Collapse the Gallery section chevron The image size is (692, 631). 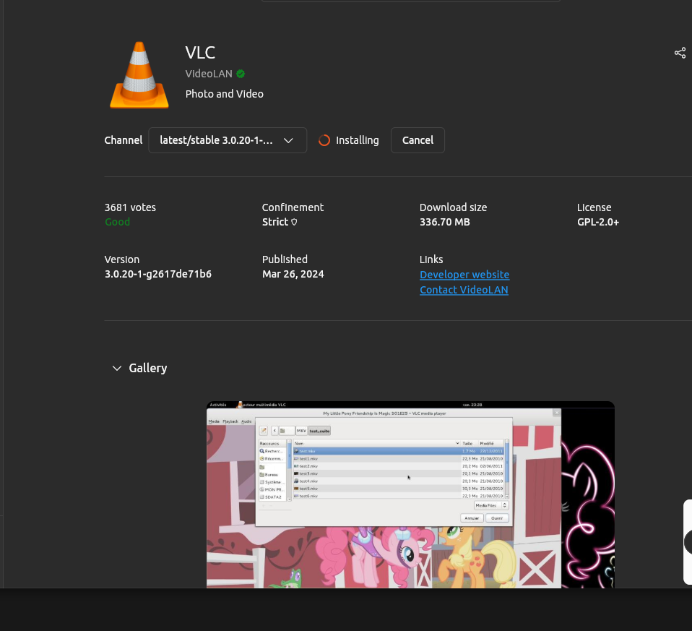click(x=117, y=369)
